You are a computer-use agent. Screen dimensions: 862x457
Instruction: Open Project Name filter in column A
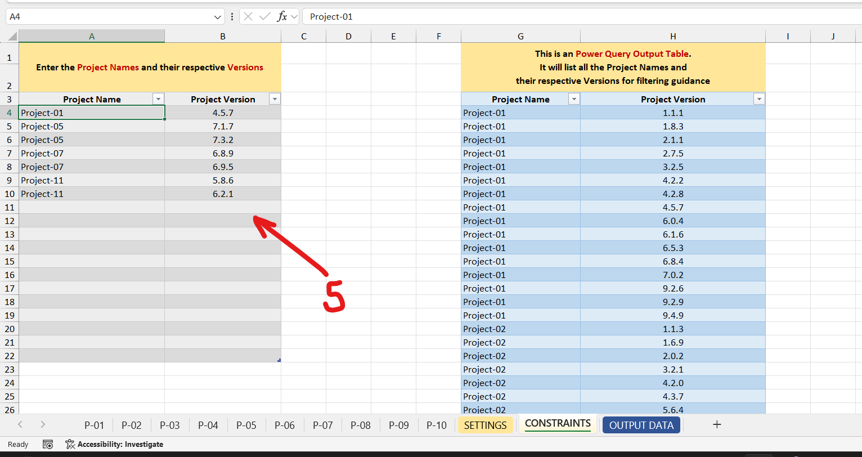pyautogui.click(x=158, y=99)
